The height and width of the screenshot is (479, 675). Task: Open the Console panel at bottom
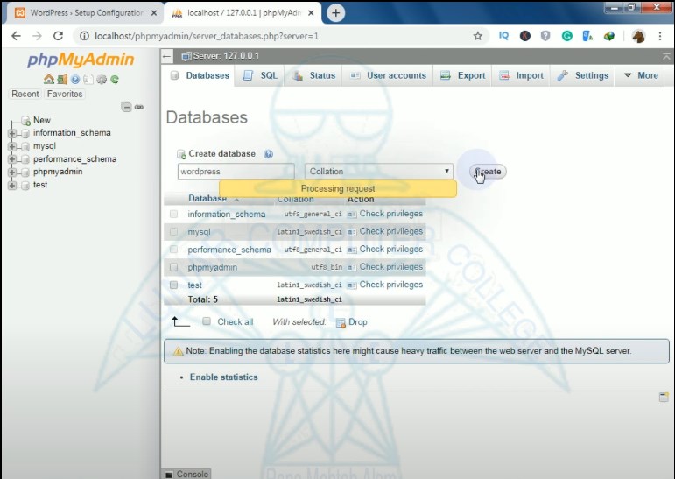point(187,474)
